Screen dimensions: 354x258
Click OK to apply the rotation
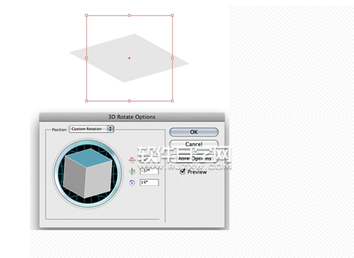pos(194,132)
